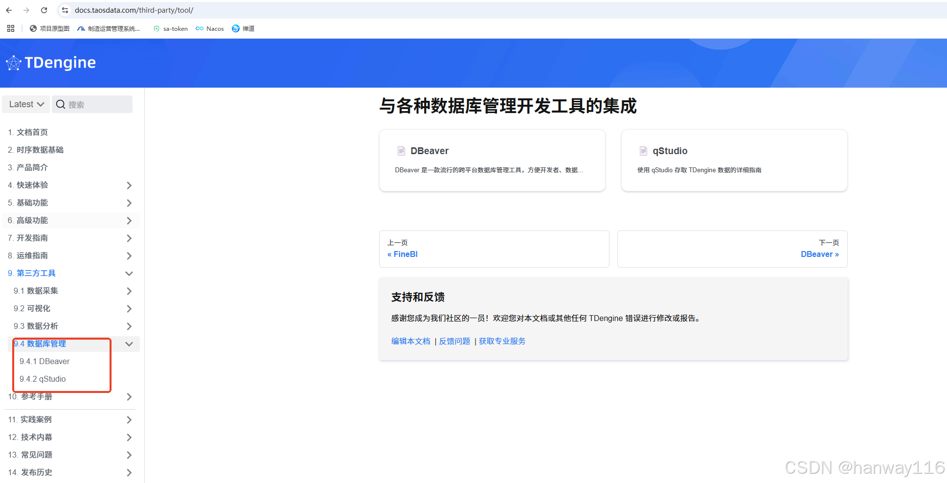The height and width of the screenshot is (483, 947).
Task: Open the sa-token bookmark
Action: (x=171, y=28)
